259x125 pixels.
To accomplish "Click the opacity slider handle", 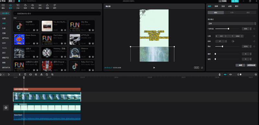I will (x=229, y=29).
